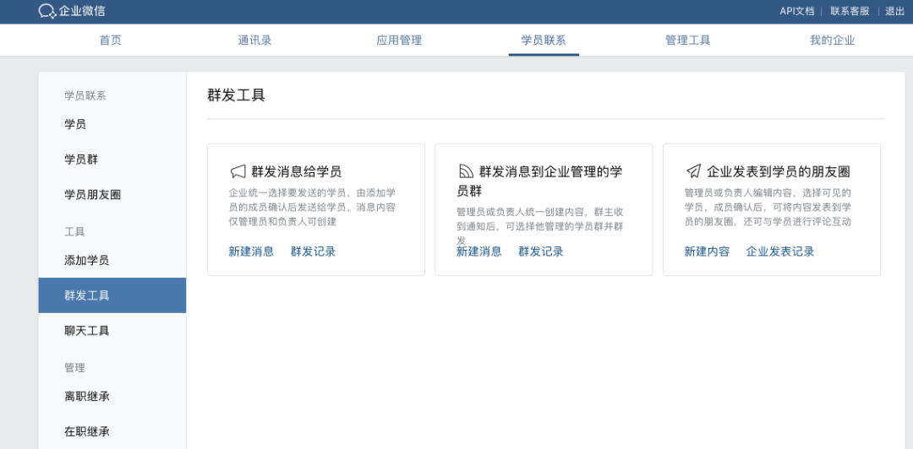Open the 首页 tab
913x449 pixels.
[111, 41]
